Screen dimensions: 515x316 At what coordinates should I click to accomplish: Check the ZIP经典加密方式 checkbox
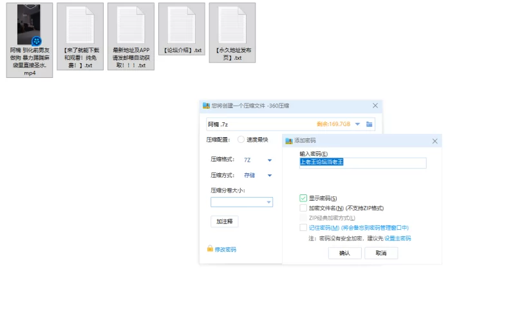pyautogui.click(x=303, y=218)
